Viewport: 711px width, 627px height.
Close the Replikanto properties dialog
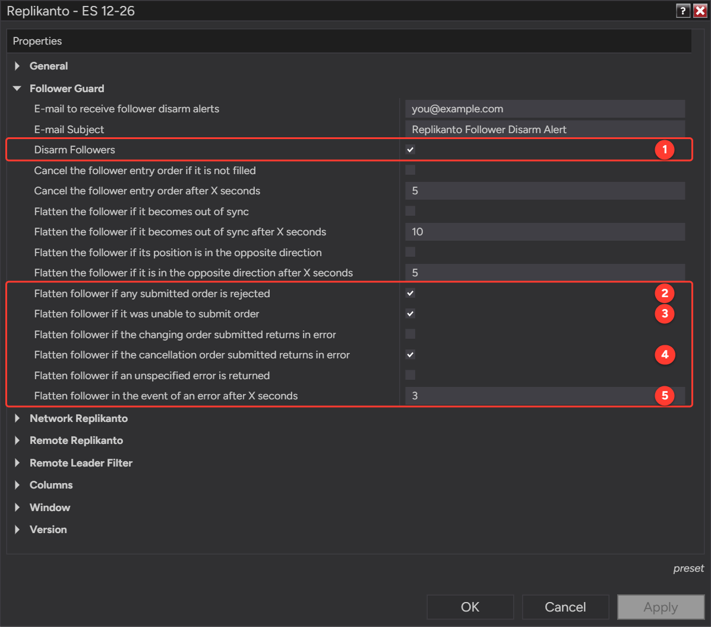pos(700,11)
